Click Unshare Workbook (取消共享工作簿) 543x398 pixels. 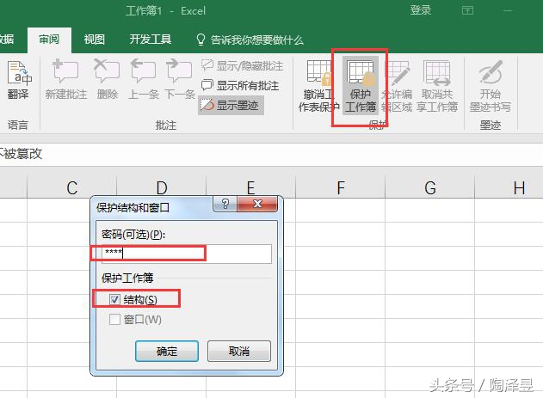click(437, 87)
